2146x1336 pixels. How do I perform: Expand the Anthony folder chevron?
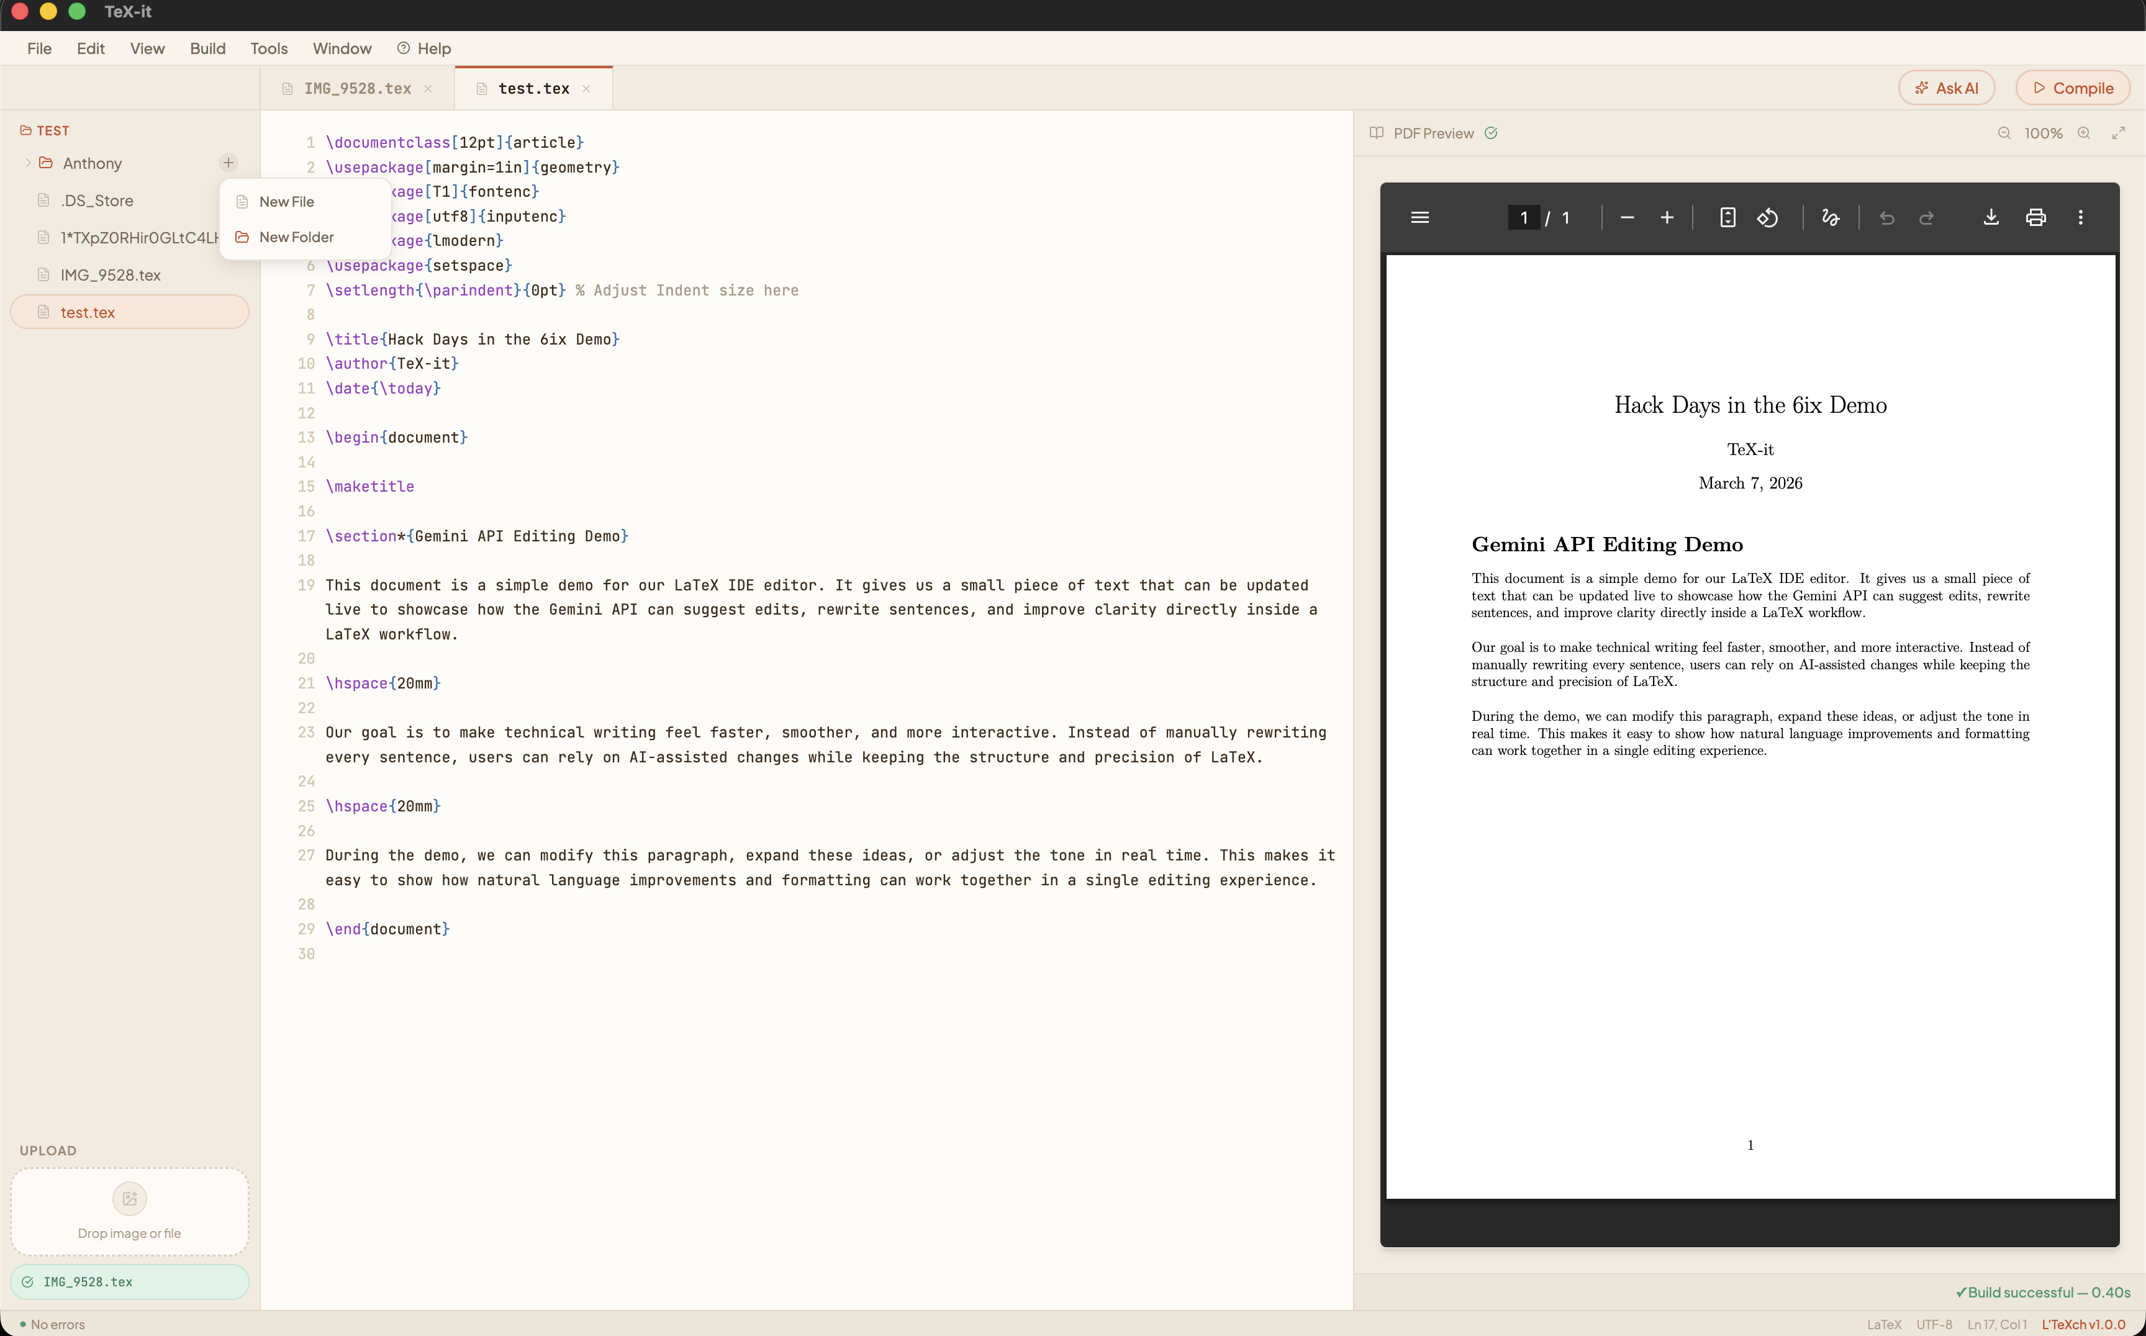click(29, 163)
